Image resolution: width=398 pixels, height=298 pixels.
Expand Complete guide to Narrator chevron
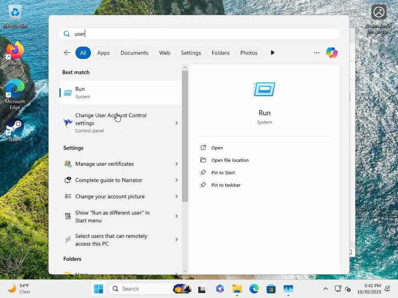click(177, 180)
